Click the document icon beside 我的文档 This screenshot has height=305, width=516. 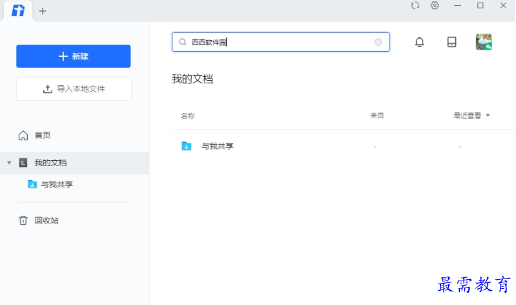coord(23,163)
